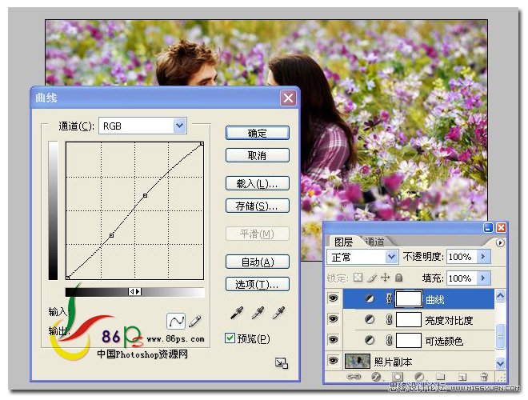
Task: Create a new layer icon
Action: click(x=462, y=377)
